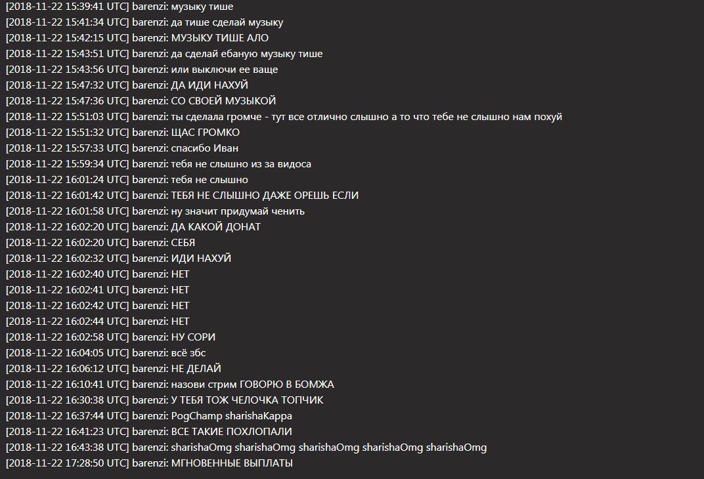Click the single-word message 'СЕБЯ'
Image resolution: width=704 pixels, height=479 pixels.
click(x=183, y=243)
